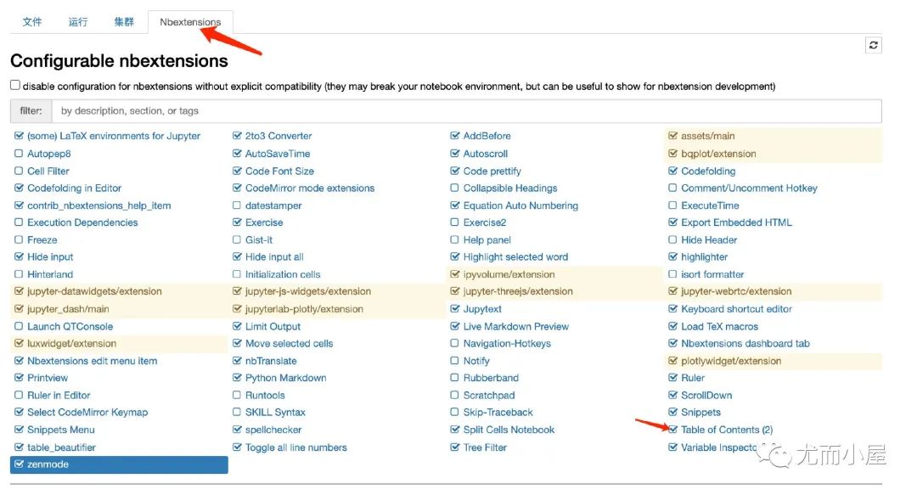Screen dimensions: 917x495
Task: Switch to the Nbextensions tab
Action: point(190,22)
